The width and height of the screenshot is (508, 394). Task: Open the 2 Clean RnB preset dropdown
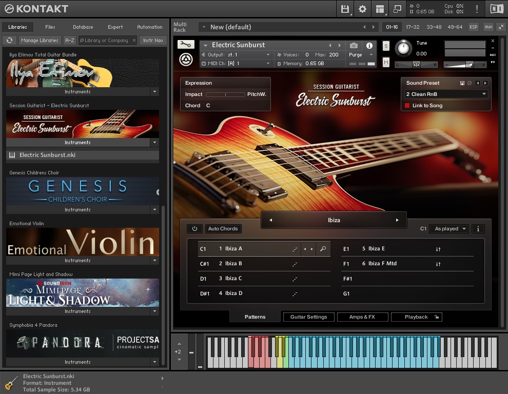pyautogui.click(x=446, y=94)
